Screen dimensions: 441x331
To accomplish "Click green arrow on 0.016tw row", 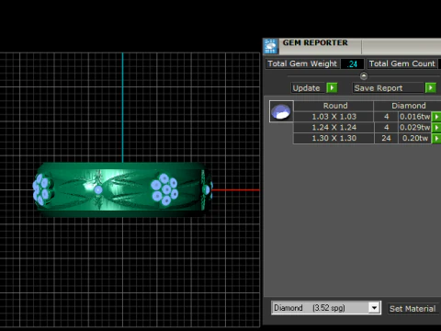I will tap(436, 117).
